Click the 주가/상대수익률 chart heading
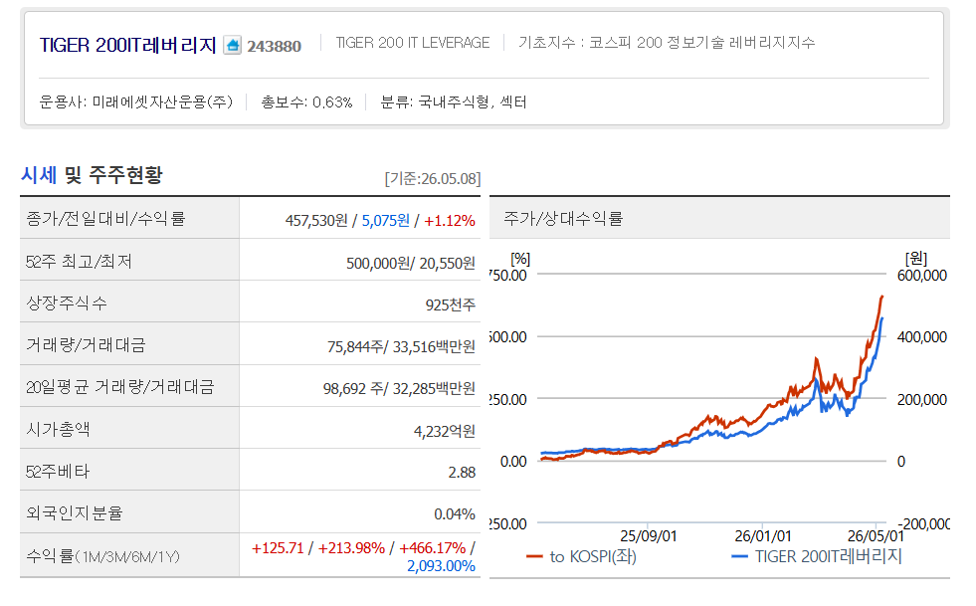The height and width of the screenshot is (606, 976). click(x=563, y=219)
